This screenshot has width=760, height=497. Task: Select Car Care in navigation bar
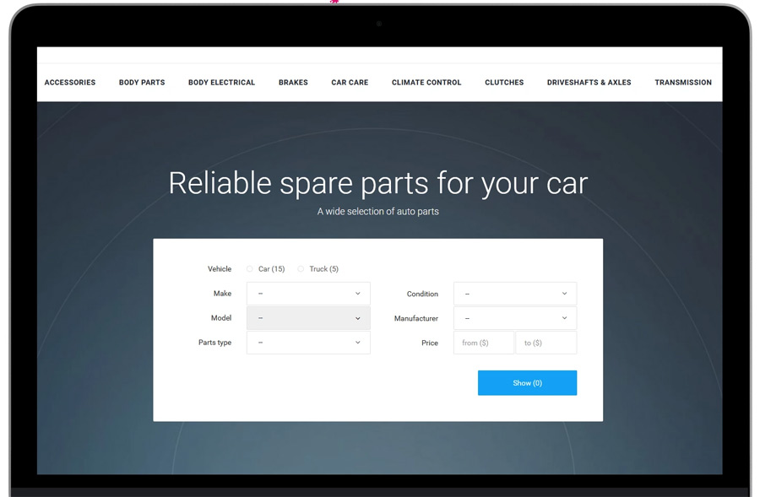coord(350,83)
